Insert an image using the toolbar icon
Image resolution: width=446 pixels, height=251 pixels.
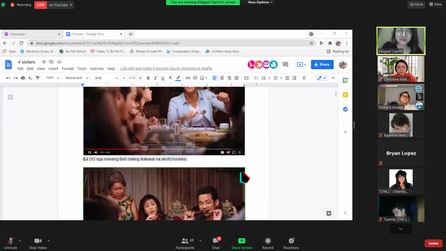[202, 78]
